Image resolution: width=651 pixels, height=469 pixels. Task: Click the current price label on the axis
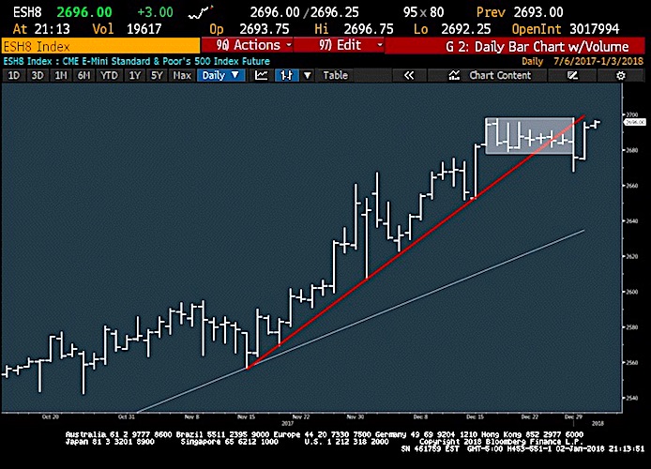[635, 122]
